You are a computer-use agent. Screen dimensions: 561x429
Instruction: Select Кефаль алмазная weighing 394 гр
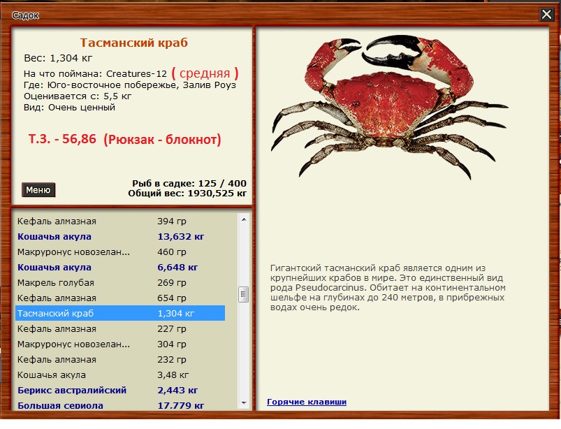pyautogui.click(x=119, y=221)
